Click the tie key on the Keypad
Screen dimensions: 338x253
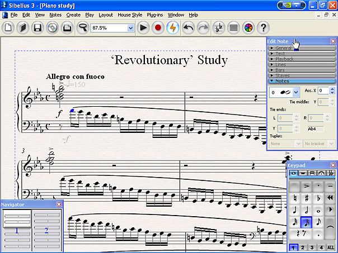tap(330, 228)
